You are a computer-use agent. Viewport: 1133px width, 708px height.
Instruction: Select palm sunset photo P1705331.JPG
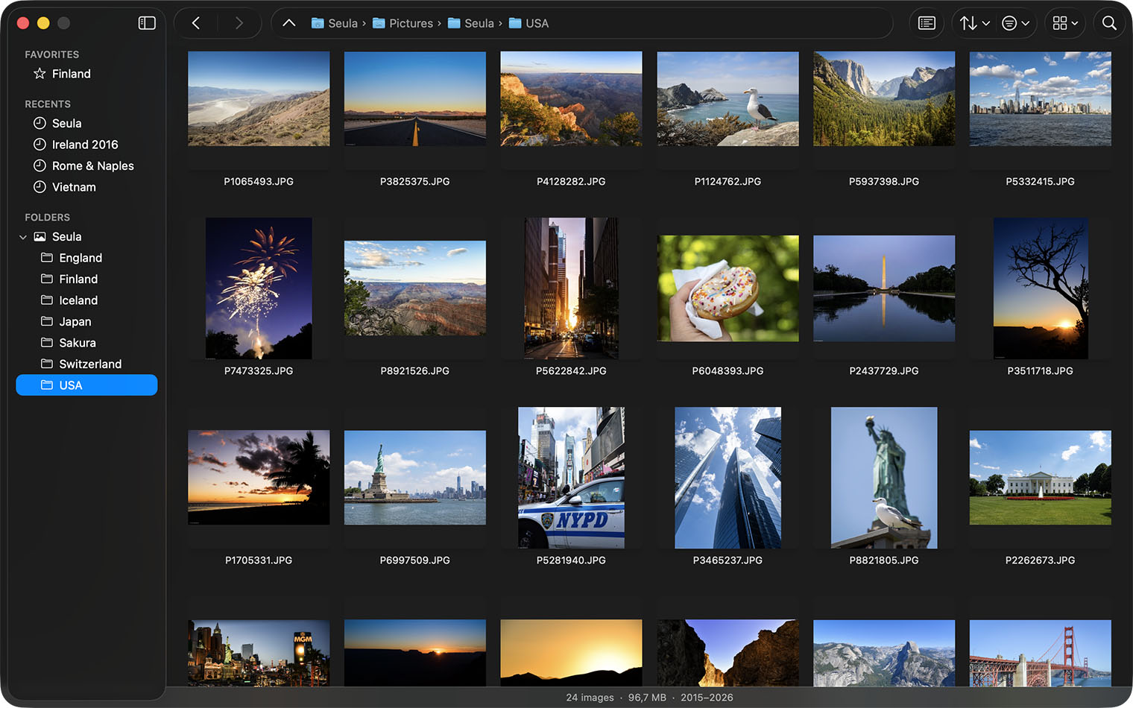pyautogui.click(x=259, y=477)
